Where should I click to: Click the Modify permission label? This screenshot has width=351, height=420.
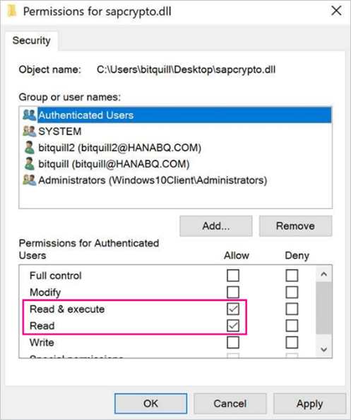[x=45, y=292]
